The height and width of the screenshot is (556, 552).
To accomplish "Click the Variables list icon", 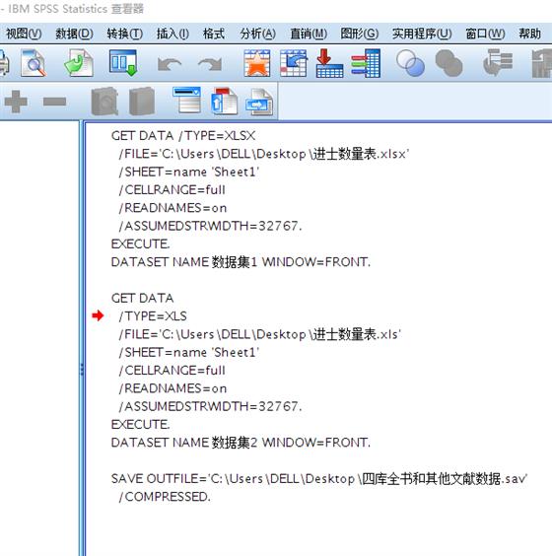I will pos(366,63).
